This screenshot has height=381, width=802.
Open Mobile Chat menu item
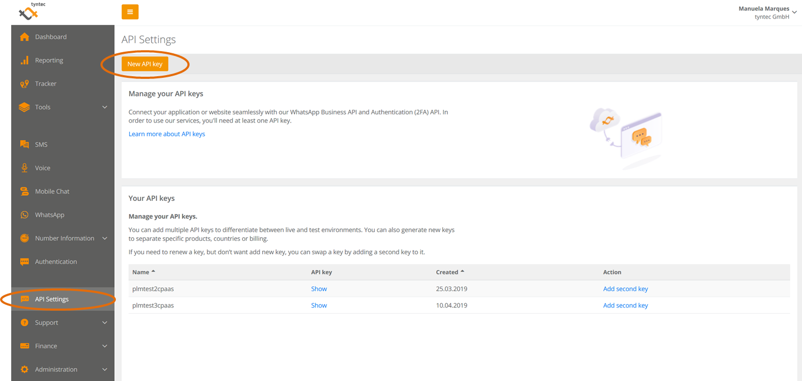[x=62, y=191]
